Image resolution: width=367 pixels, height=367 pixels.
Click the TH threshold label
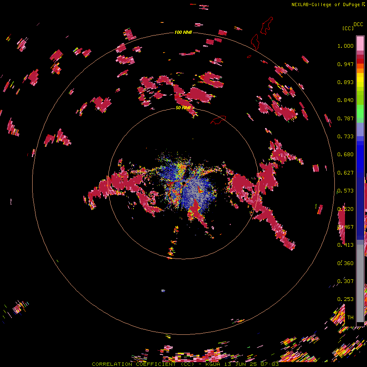[350, 317]
